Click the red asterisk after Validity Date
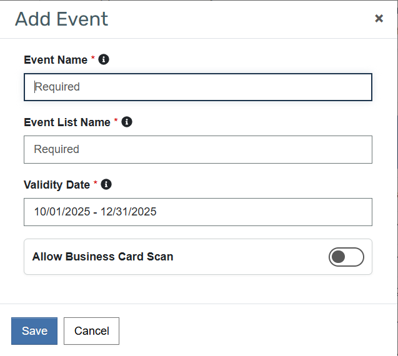Screen dimensions: 398x356 96,184
